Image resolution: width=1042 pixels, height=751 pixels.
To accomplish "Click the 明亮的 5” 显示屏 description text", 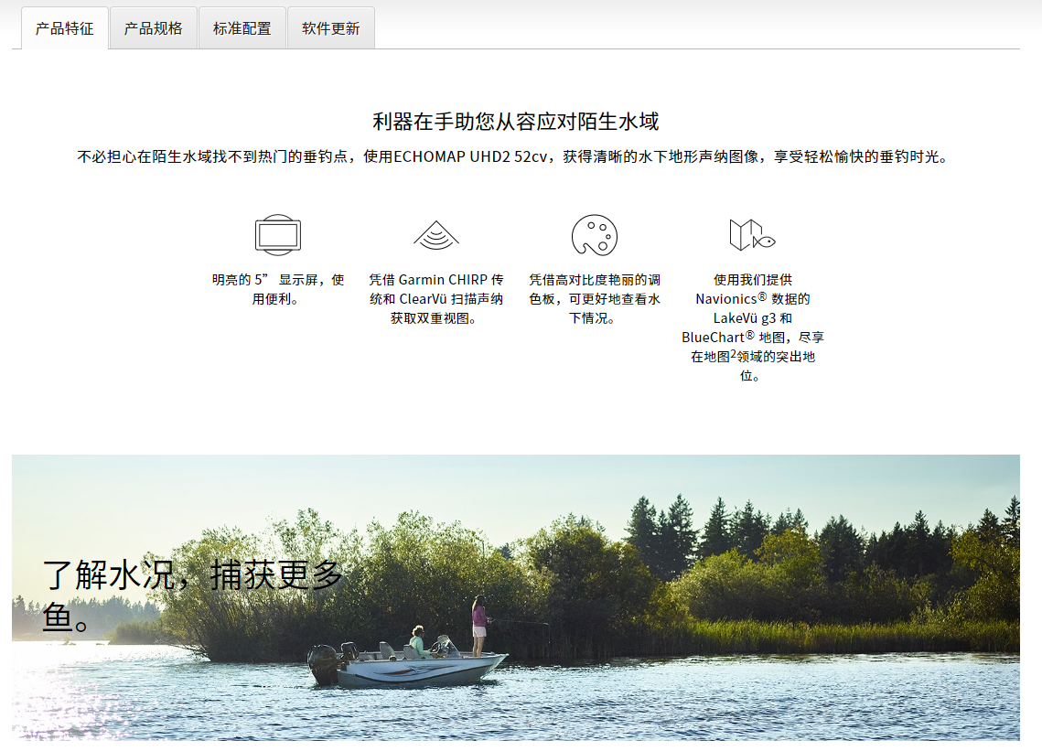I will click(x=277, y=289).
